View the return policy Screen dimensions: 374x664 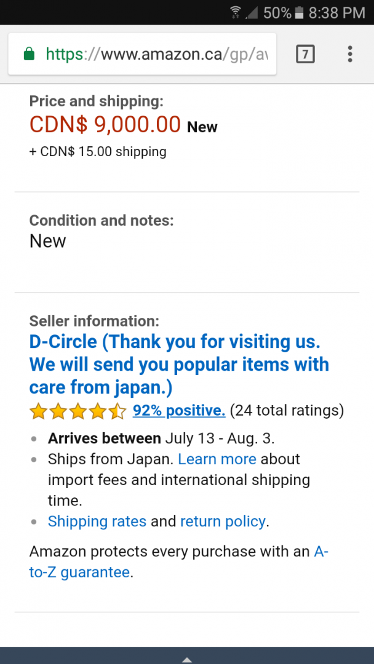coord(223,521)
